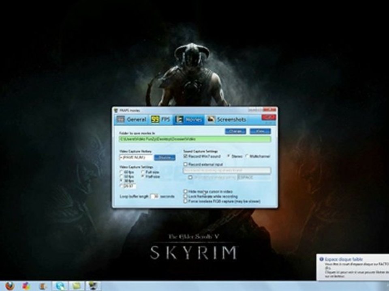Select the 60 fps radio button

pyautogui.click(x=121, y=172)
